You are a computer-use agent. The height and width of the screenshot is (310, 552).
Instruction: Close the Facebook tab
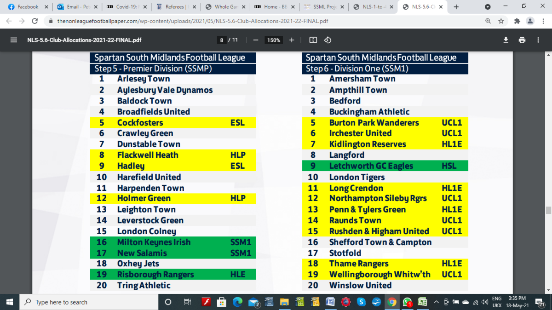[46, 7]
